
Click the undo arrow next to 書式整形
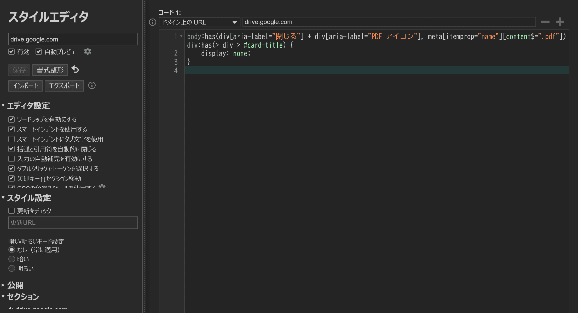click(x=75, y=69)
